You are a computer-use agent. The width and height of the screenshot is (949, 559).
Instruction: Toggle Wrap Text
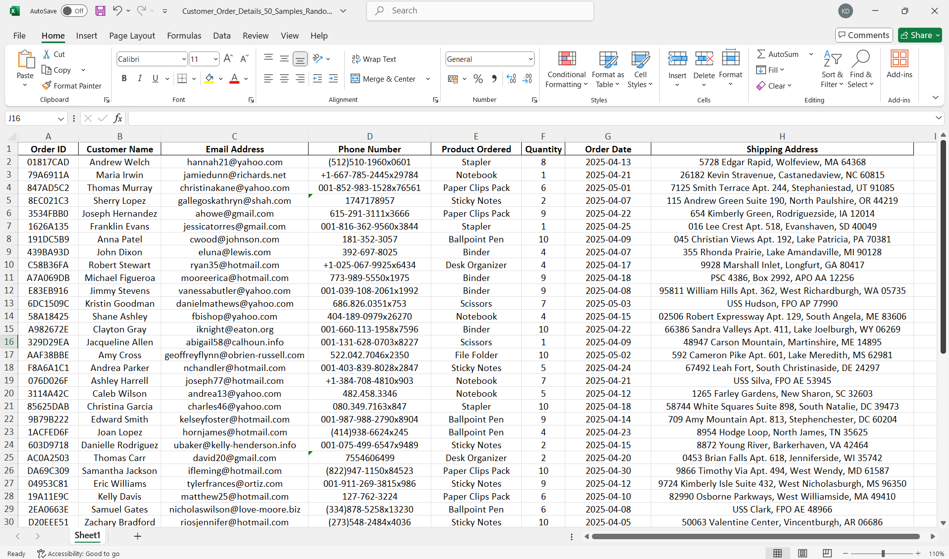click(374, 59)
